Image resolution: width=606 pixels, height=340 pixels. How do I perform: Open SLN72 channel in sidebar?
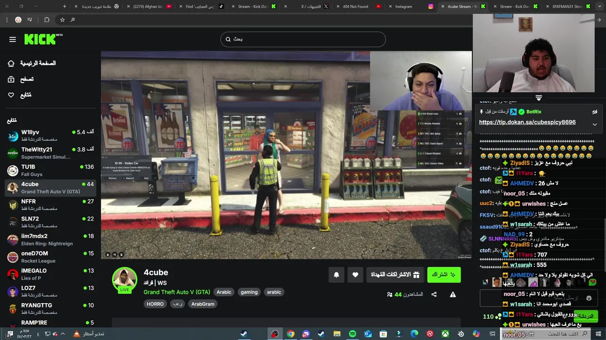(x=50, y=222)
